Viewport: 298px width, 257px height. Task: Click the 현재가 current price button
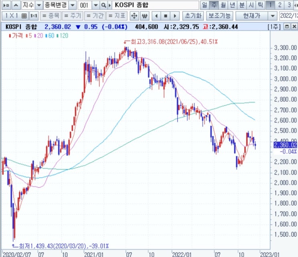click(251, 16)
